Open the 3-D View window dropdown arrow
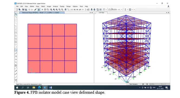 (x=167, y=13)
